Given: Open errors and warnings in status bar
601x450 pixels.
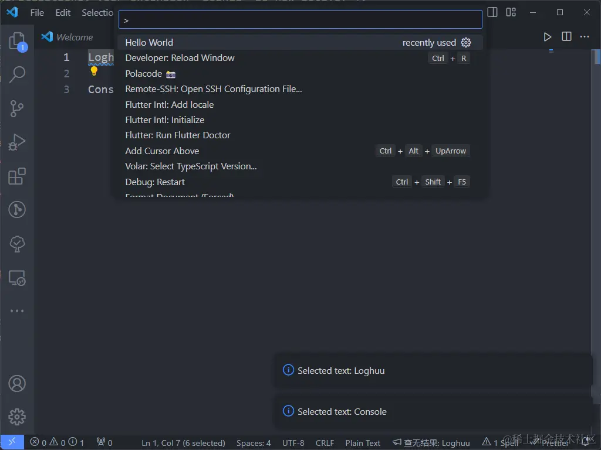Looking at the screenshot, I should (x=57, y=442).
